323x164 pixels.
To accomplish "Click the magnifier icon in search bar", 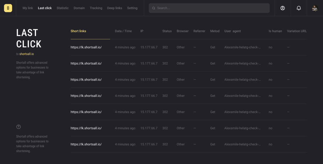I will pos(154,8).
